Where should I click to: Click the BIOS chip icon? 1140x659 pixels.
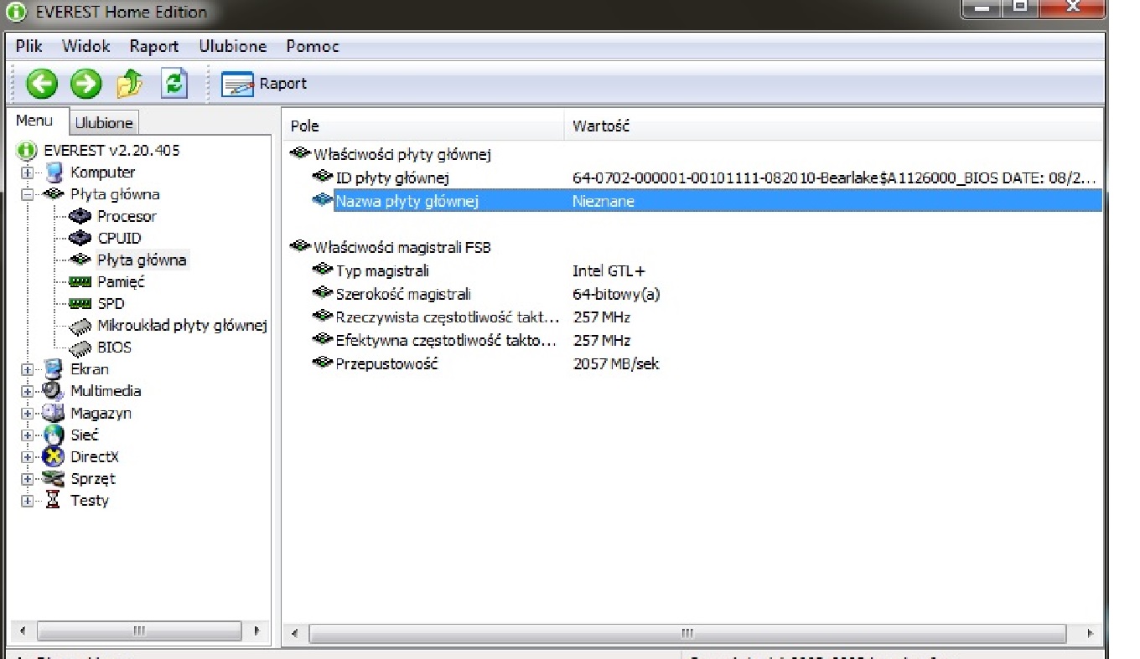(x=80, y=348)
